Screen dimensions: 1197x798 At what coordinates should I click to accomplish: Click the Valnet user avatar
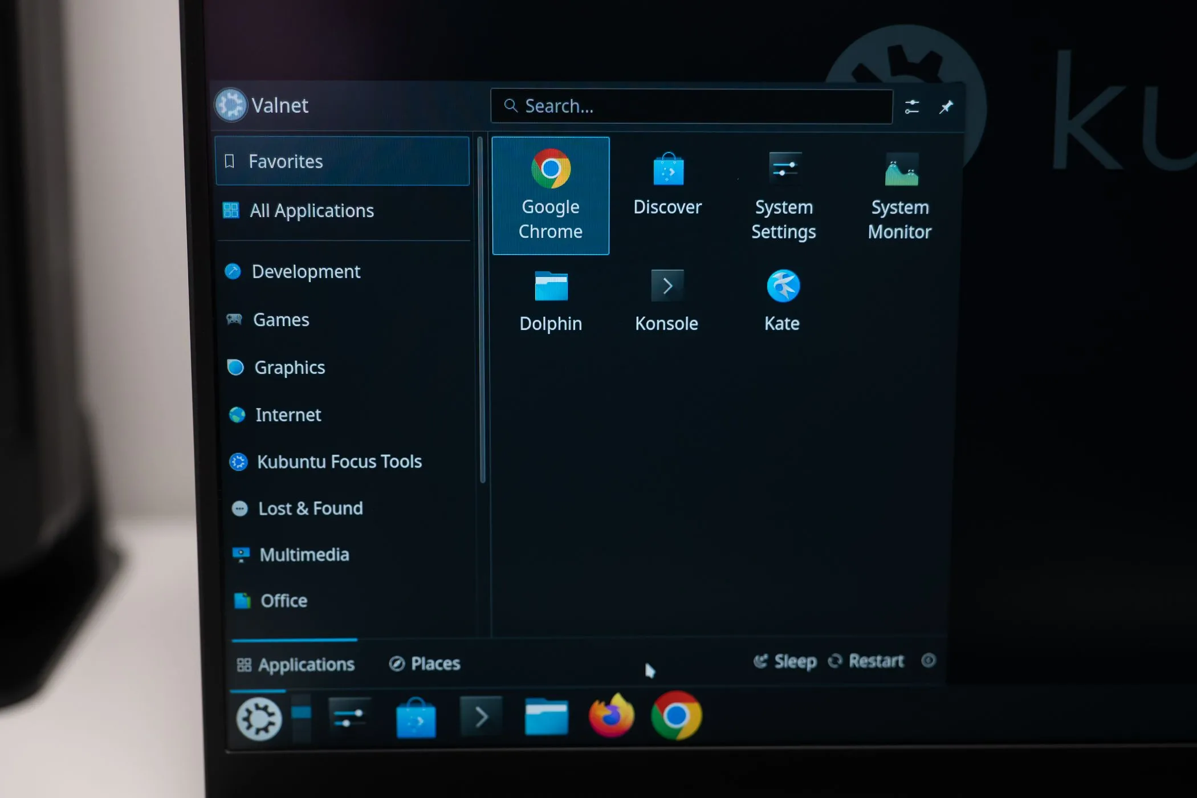pyautogui.click(x=230, y=105)
